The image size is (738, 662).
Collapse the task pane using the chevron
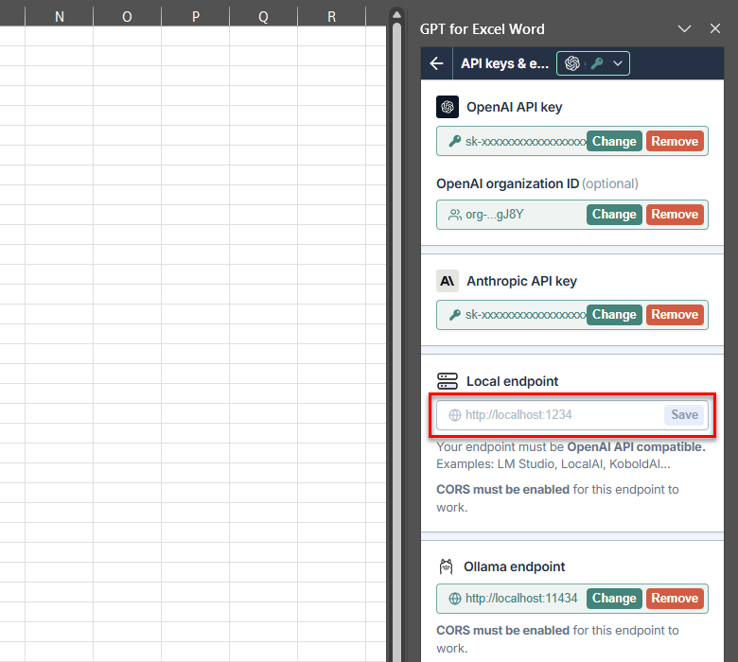[x=684, y=29]
